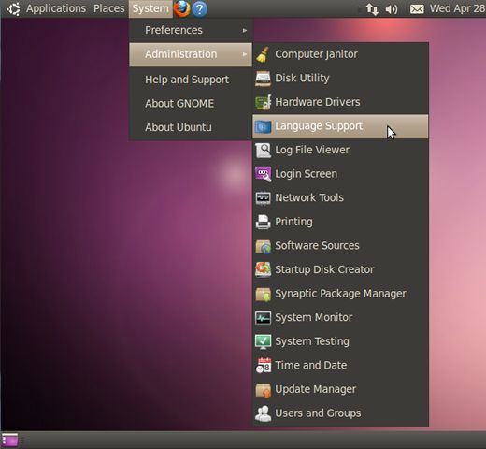The image size is (486, 449).
Task: Click the network connection indicator icon
Action: 372,9
